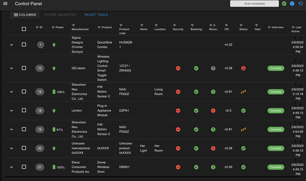
Task: Click the sleeping status icon for node 16
Action: tap(243, 92)
